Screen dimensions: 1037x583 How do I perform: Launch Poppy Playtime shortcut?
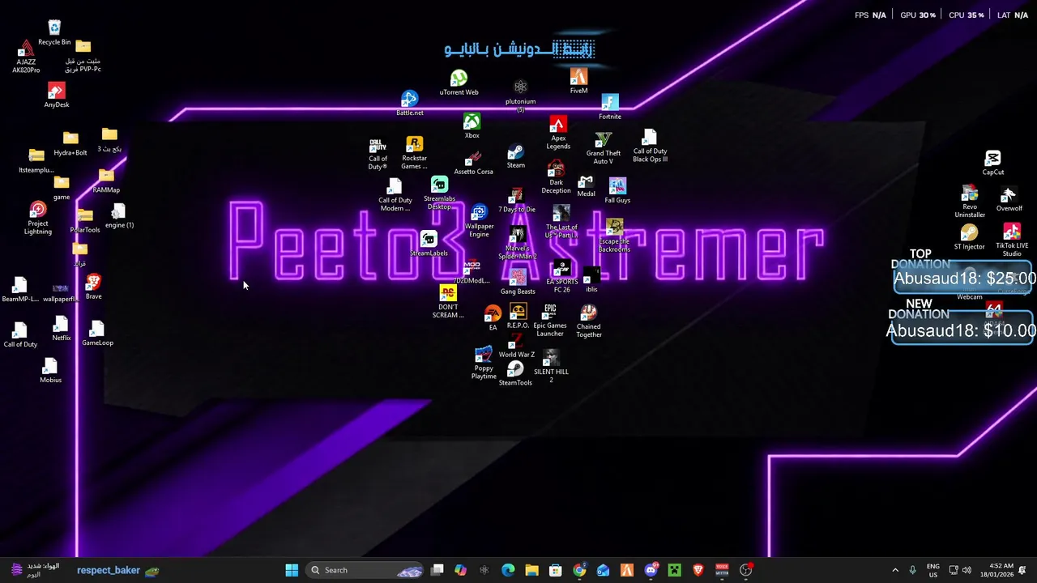(x=484, y=364)
